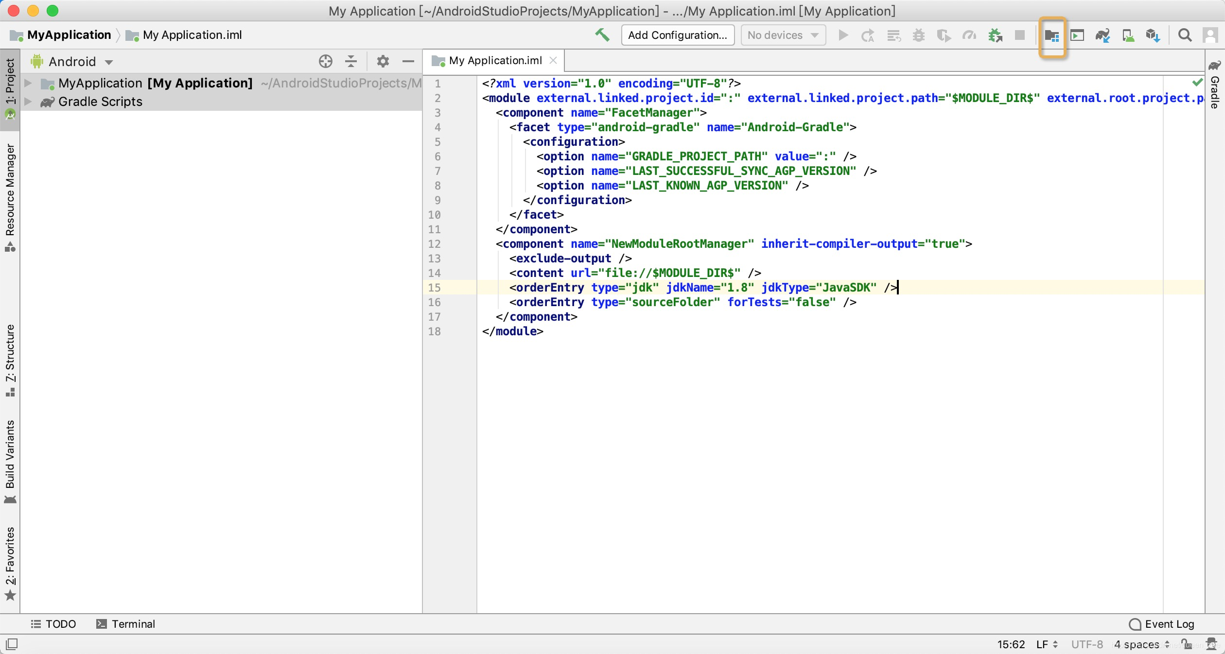The height and width of the screenshot is (654, 1225).
Task: Click the Apply Changes and Restart Activity icon
Action: [x=868, y=35]
